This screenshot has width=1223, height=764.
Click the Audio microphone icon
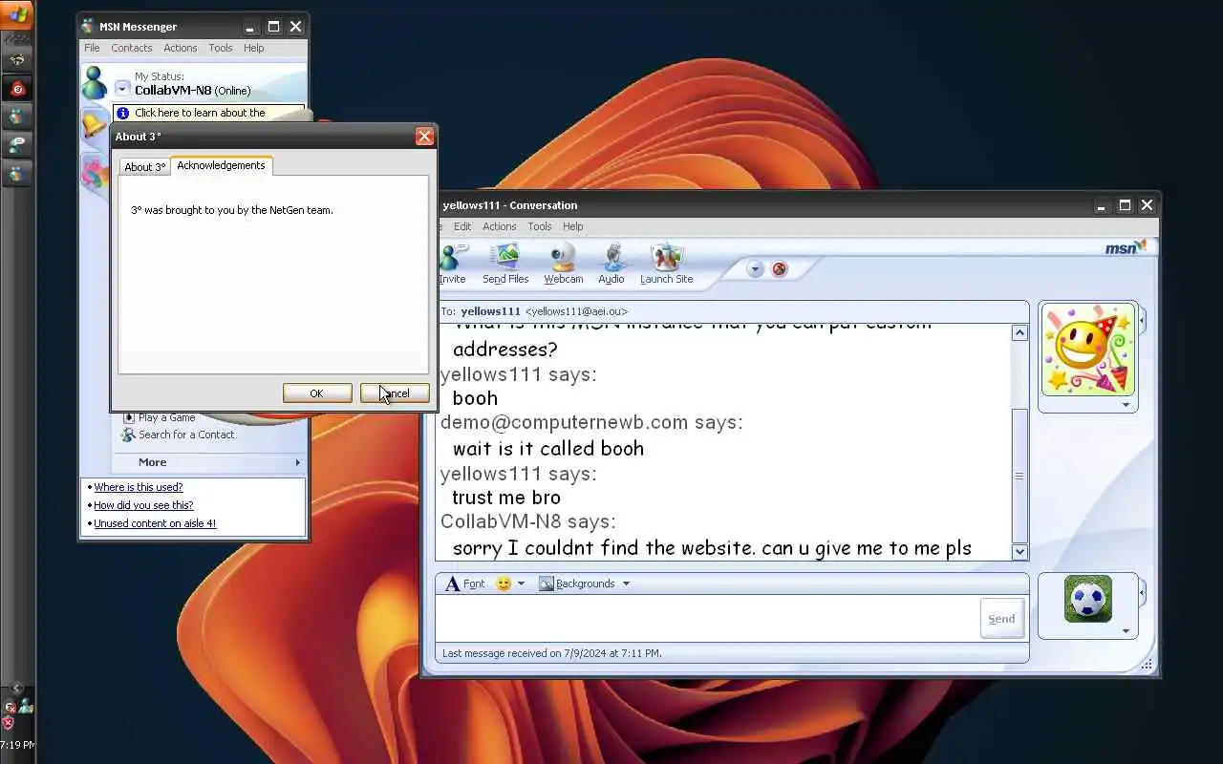pos(611,258)
